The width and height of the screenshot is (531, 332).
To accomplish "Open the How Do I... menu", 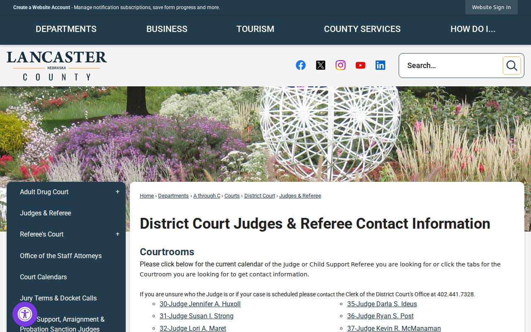I will [x=473, y=29].
